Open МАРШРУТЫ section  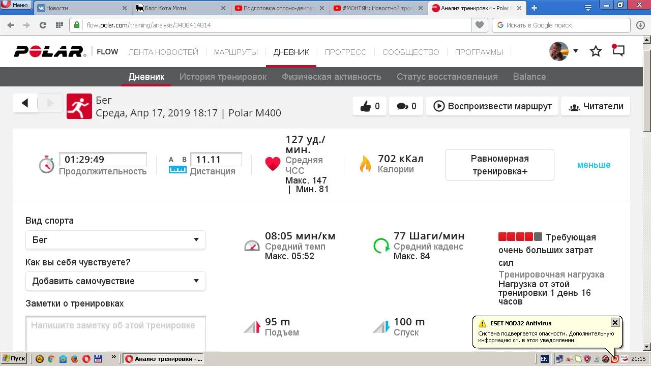236,52
